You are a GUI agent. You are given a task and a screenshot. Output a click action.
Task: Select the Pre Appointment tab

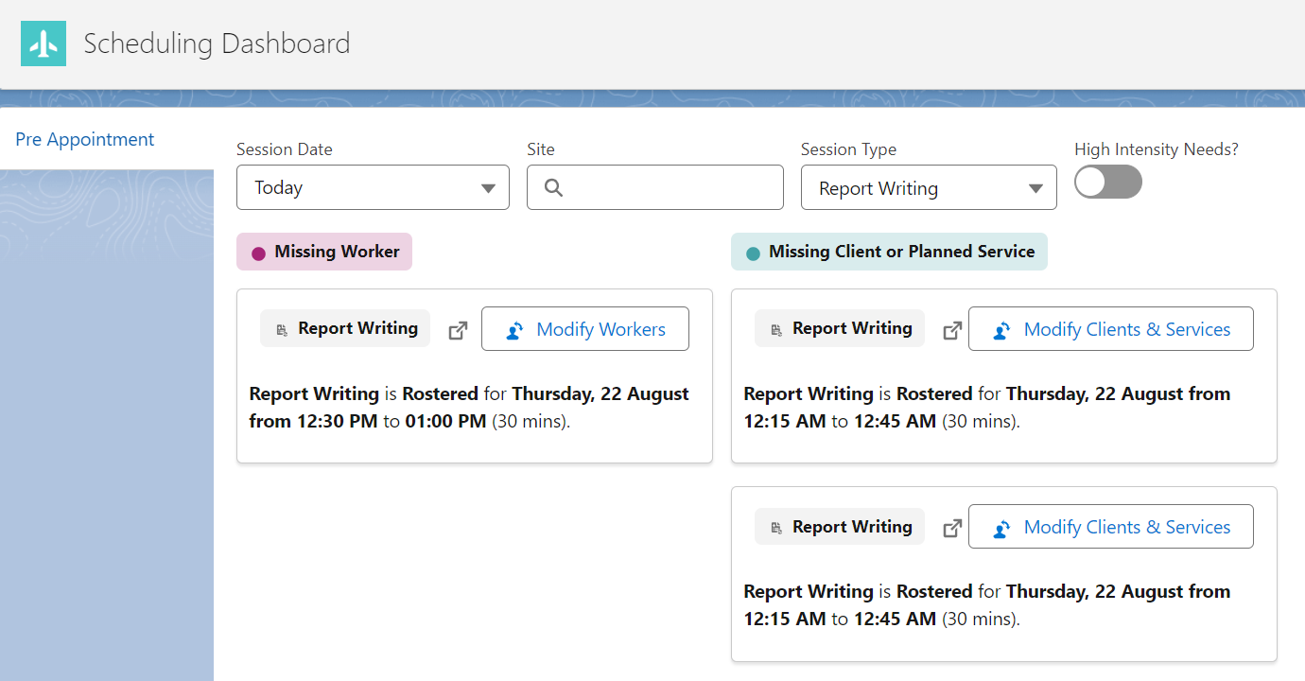coord(84,139)
